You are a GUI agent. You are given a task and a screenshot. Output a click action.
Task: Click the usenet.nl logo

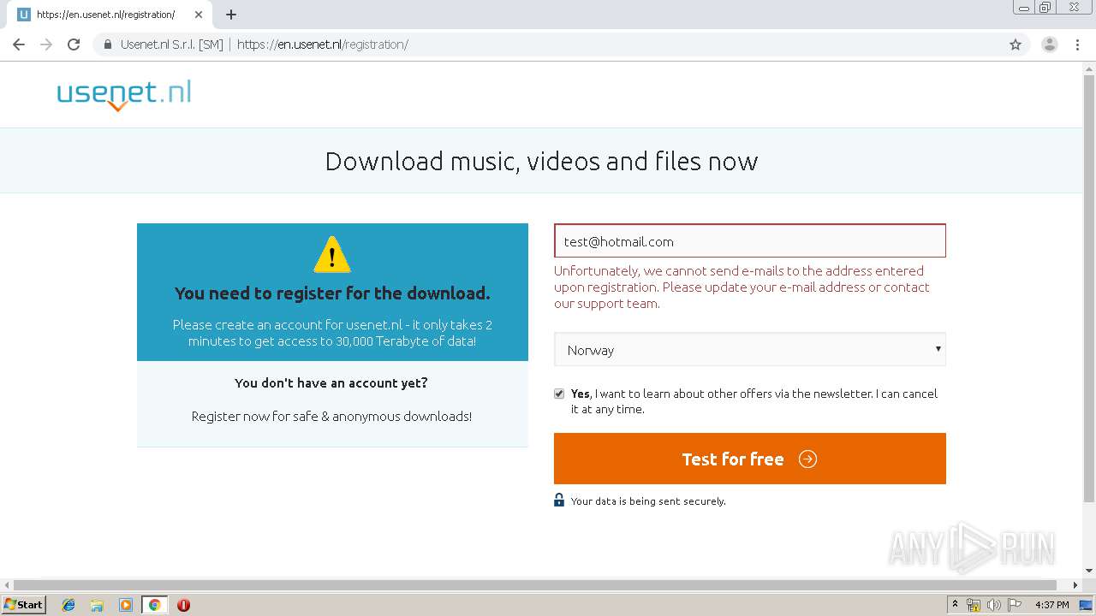pos(124,95)
